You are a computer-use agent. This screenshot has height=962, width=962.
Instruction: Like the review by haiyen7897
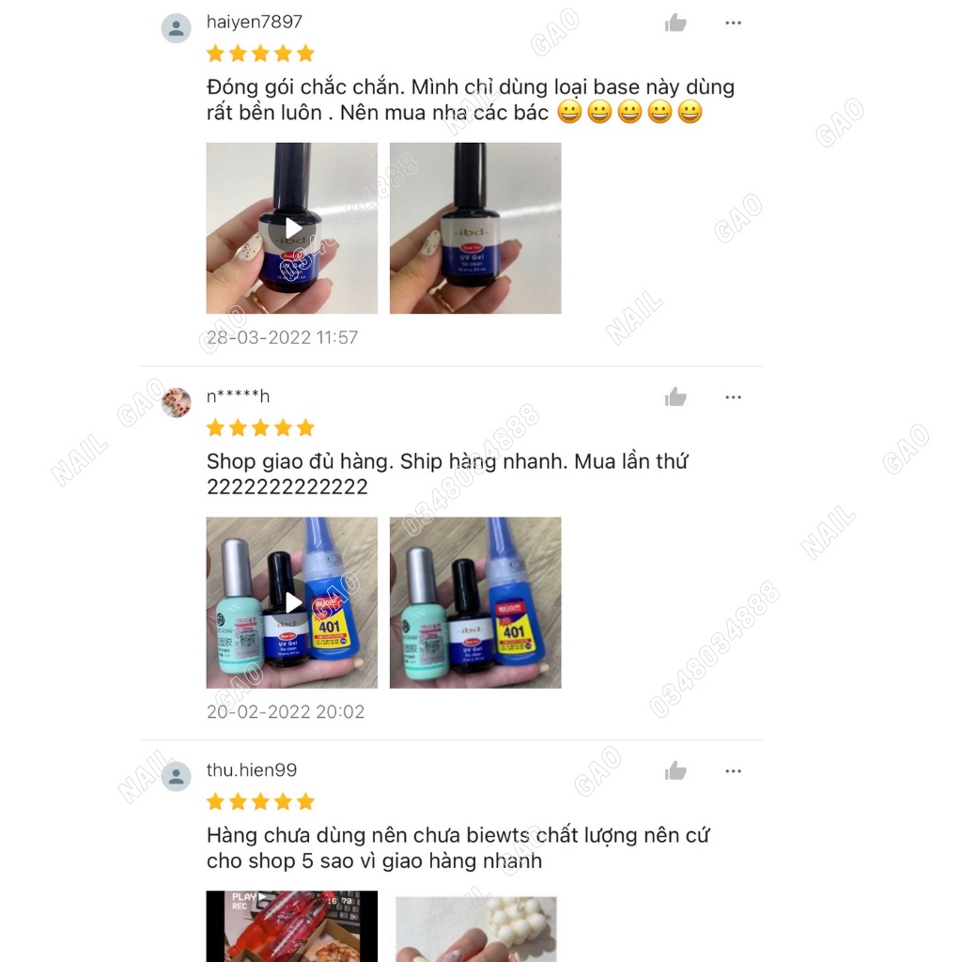[x=675, y=23]
